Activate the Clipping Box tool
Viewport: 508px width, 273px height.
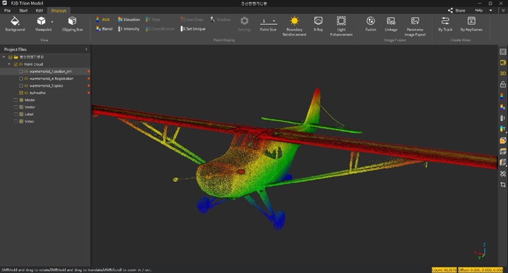[72, 24]
